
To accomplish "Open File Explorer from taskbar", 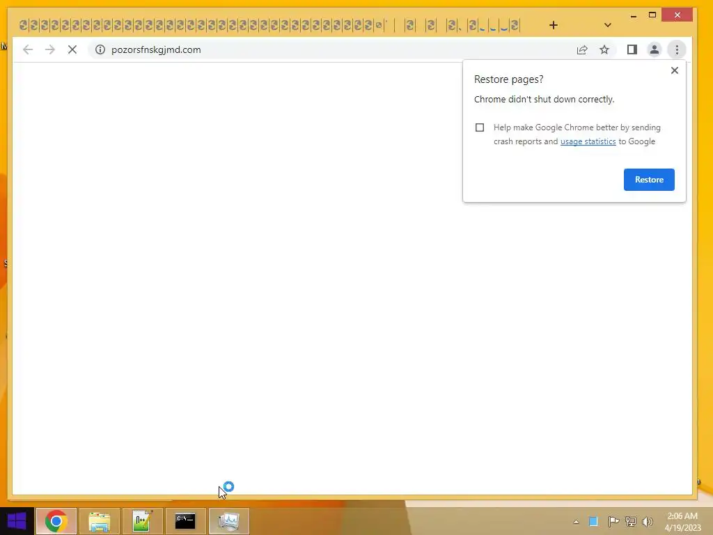I will 100,521.
